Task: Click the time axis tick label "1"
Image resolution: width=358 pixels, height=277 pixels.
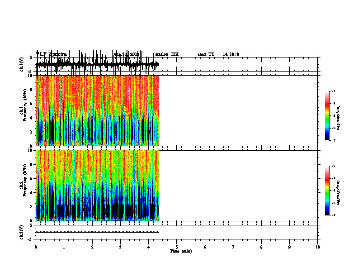Action: pyautogui.click(x=64, y=247)
